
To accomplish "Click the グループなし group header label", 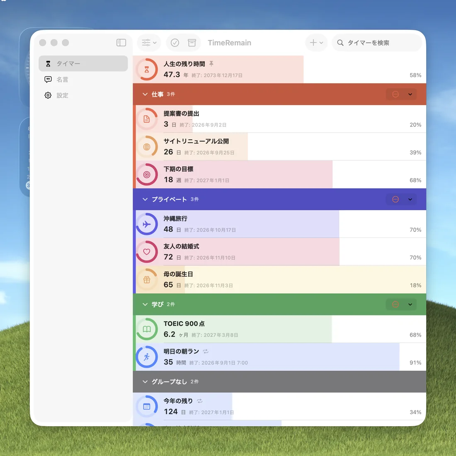I will pyautogui.click(x=169, y=381).
